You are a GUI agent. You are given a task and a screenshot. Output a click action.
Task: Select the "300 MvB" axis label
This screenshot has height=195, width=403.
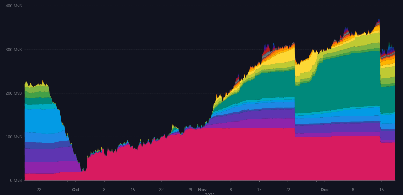pos(13,50)
